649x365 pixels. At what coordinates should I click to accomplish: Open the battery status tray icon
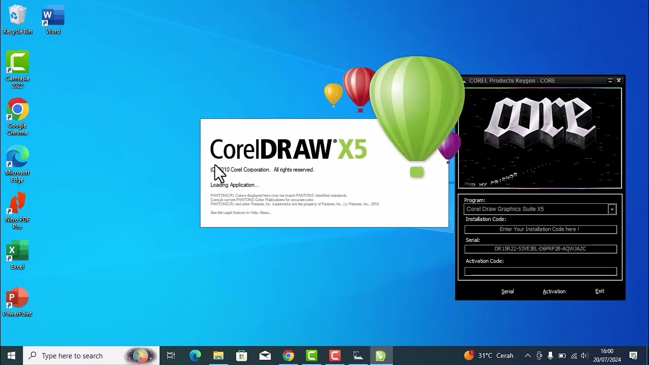point(562,355)
